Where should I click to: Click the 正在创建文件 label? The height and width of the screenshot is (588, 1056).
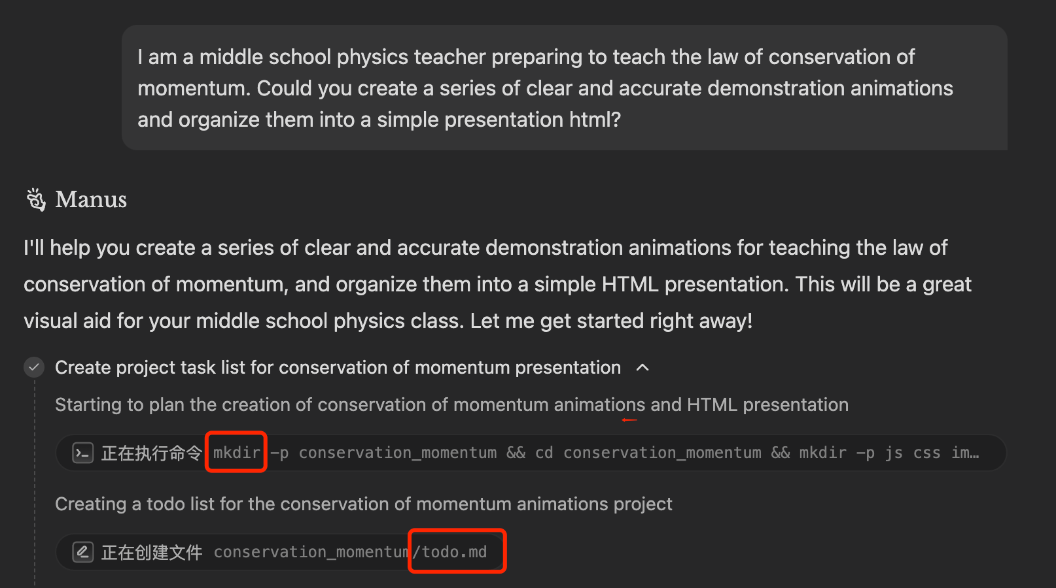click(151, 552)
